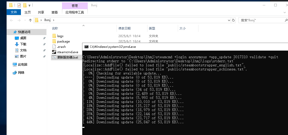The height and width of the screenshot is (135, 288).
Task: Open the 应用程序工具 tab
Action: tap(75, 12)
